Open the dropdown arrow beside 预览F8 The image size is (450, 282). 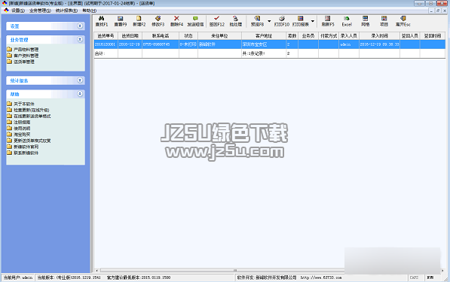269,21
